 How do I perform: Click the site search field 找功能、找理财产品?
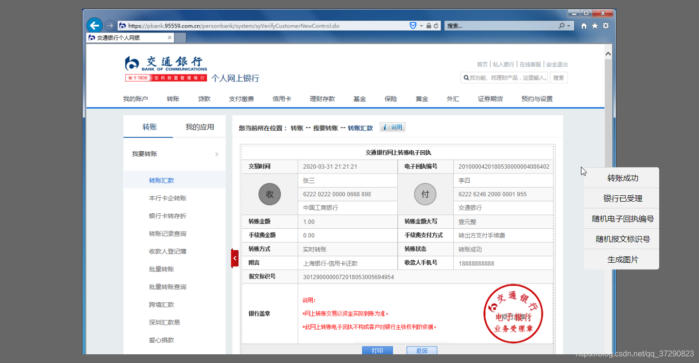pos(504,78)
